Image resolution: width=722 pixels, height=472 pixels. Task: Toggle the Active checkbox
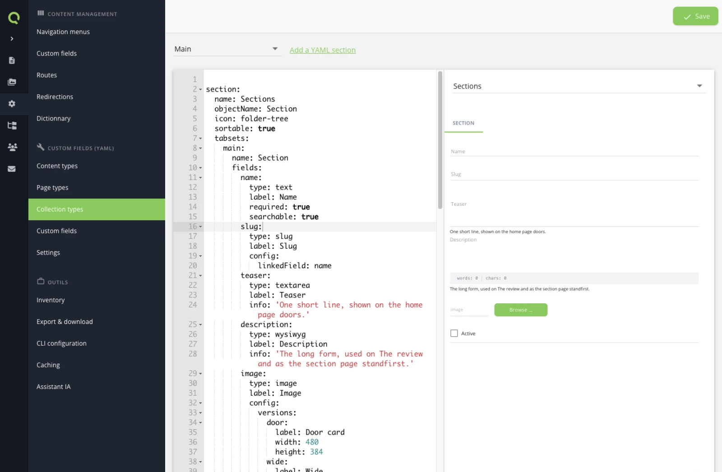coord(454,333)
